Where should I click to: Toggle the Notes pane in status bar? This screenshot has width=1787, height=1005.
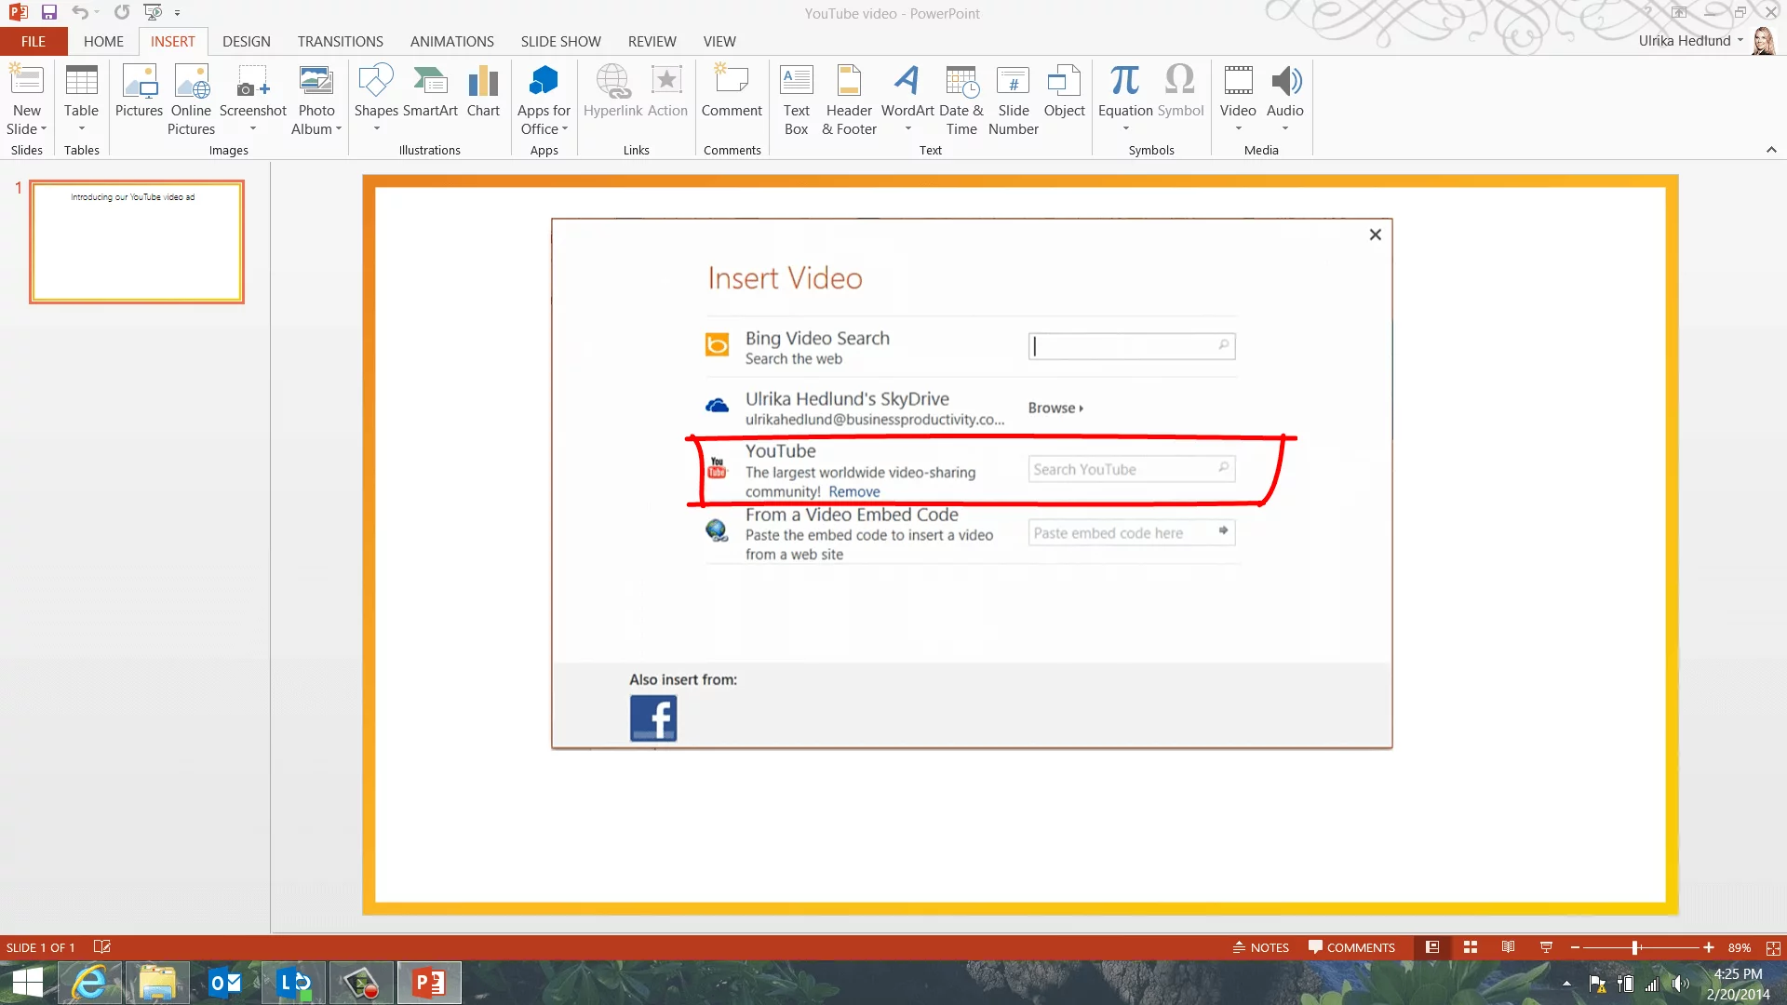[1260, 947]
